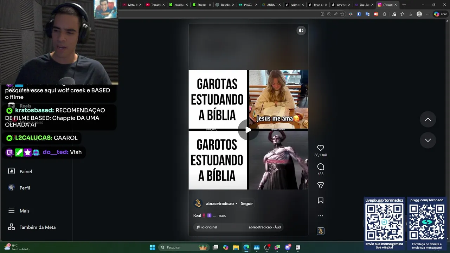
Task: Click chat username L2C4LUCAS
Action: click(33, 138)
